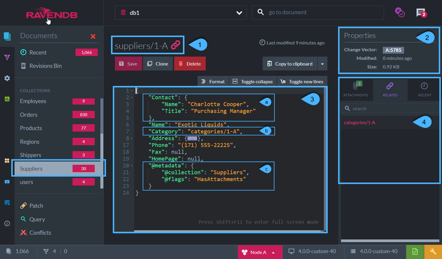Switch to the Attachments tab
The image size is (442, 259).
(356, 89)
